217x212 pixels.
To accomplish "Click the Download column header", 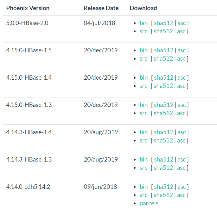I will pos(143,8).
